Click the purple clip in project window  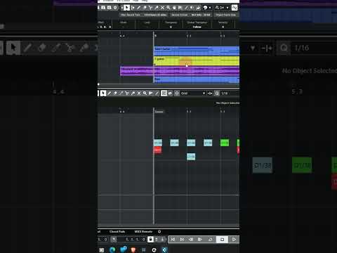[180, 71]
